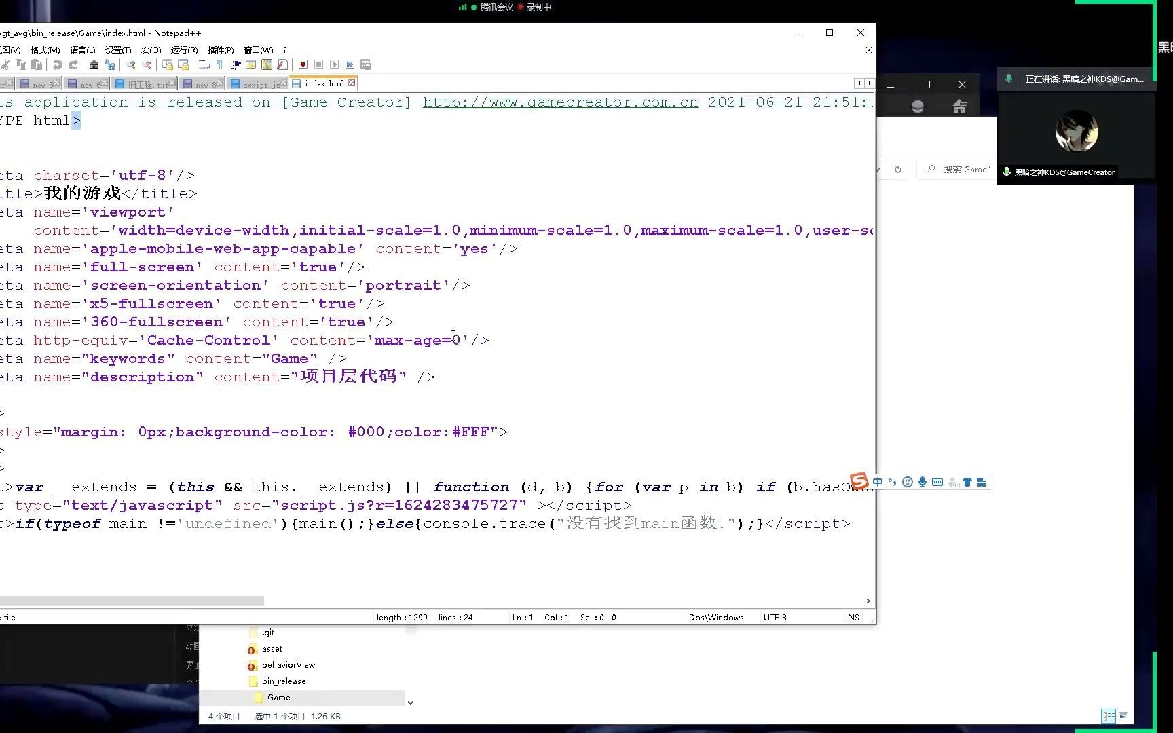Toggle the indent guide icon
Image resolution: width=1173 pixels, height=733 pixels.
[x=236, y=64]
